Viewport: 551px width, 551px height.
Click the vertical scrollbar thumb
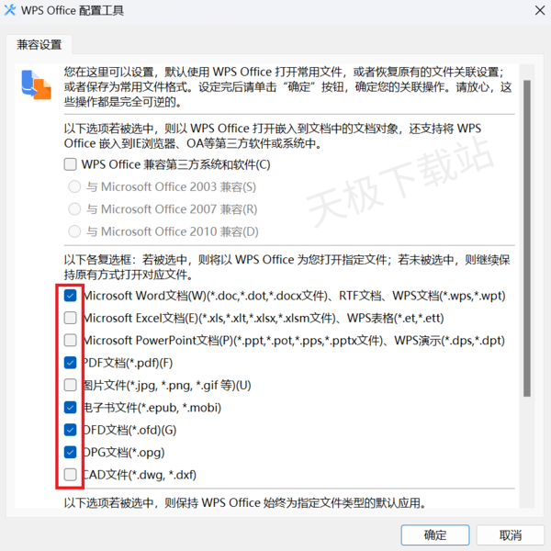coord(527,238)
